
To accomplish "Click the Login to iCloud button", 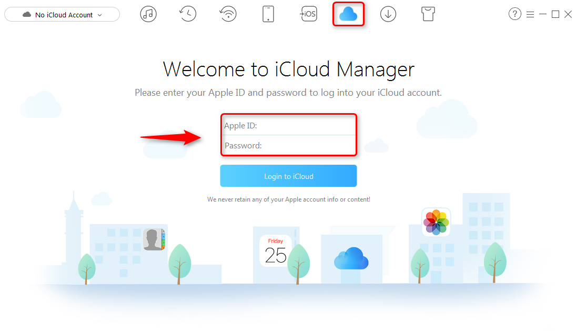I will (288, 176).
